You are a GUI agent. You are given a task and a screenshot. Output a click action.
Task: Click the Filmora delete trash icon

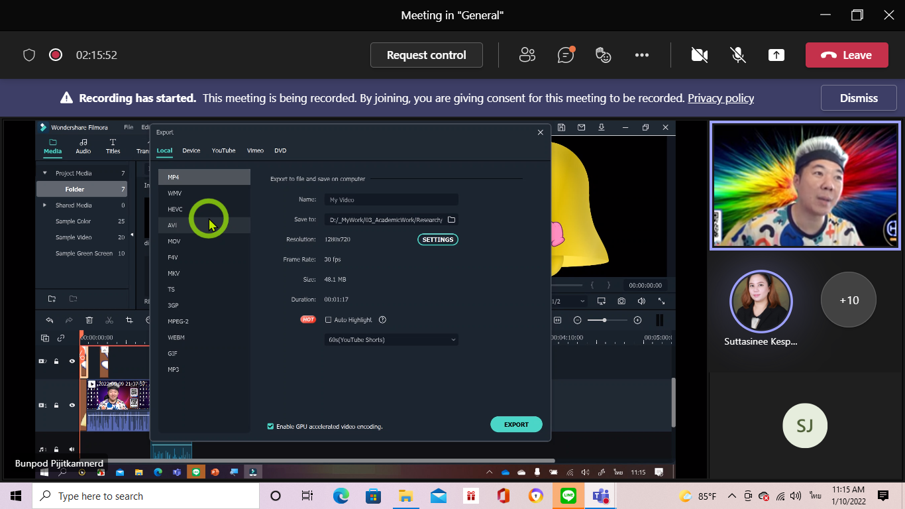tap(89, 320)
